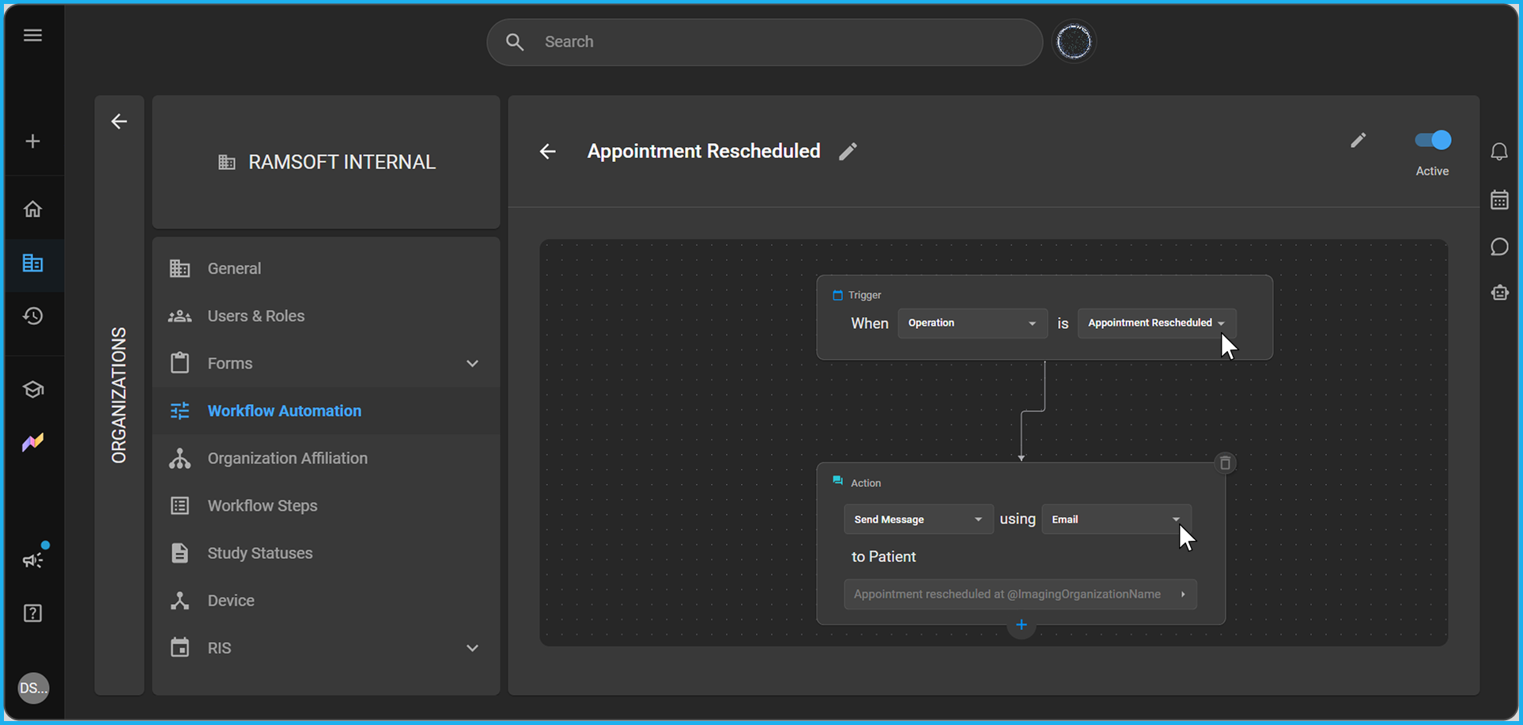The width and height of the screenshot is (1523, 725).
Task: Edit workflow name with pencil beside title
Action: [848, 151]
